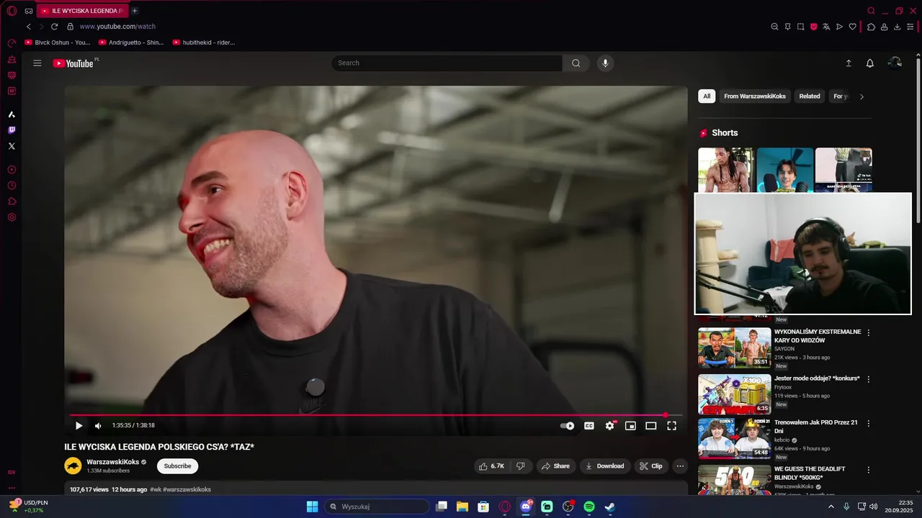The image size is (922, 518).
Task: Open the YouTube account avatar menu
Action: (x=895, y=63)
